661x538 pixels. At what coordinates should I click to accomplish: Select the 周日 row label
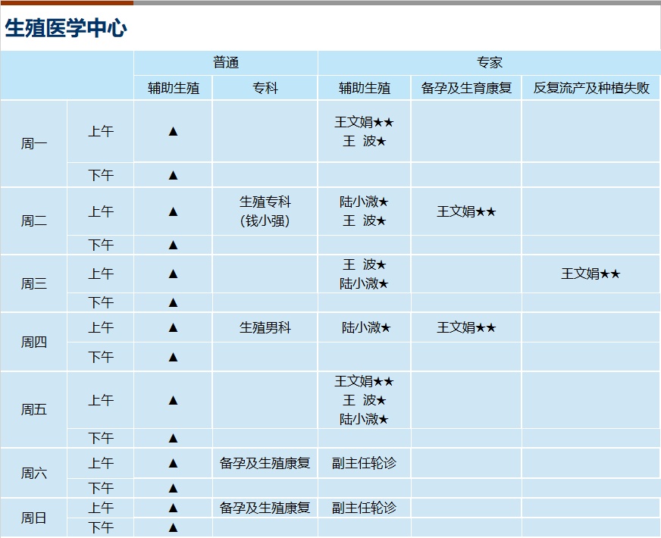(33, 518)
